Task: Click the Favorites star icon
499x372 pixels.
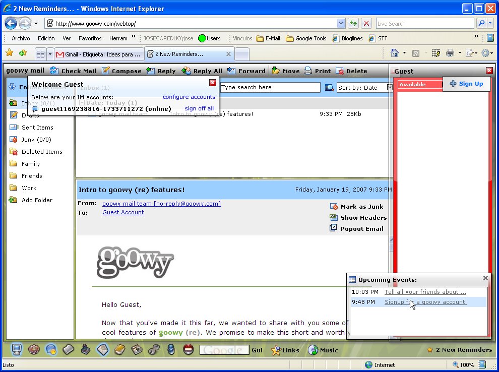Action: tap(10, 53)
